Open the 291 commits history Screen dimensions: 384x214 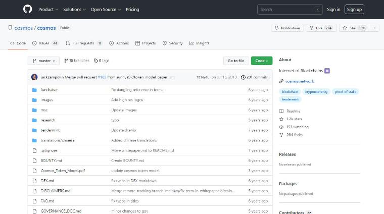coord(255,77)
